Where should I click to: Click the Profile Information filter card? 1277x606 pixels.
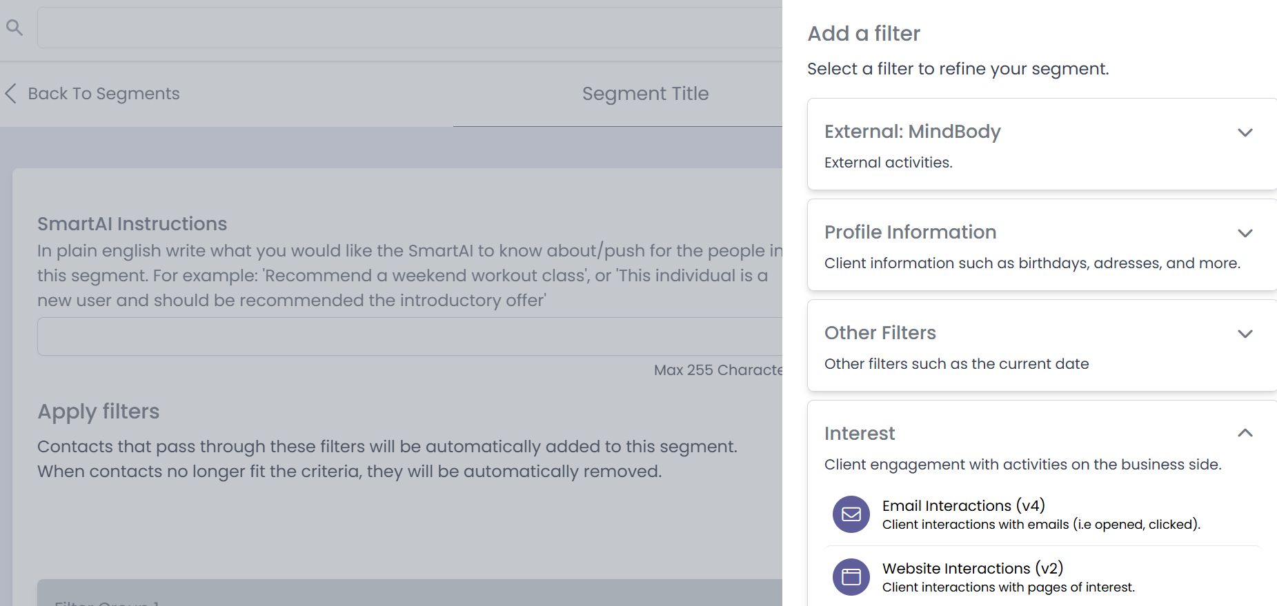pos(910,232)
